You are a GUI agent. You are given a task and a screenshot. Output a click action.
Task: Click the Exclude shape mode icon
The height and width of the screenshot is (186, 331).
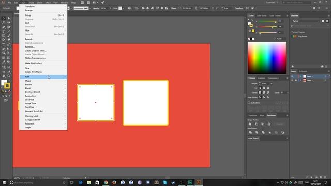point(269,124)
